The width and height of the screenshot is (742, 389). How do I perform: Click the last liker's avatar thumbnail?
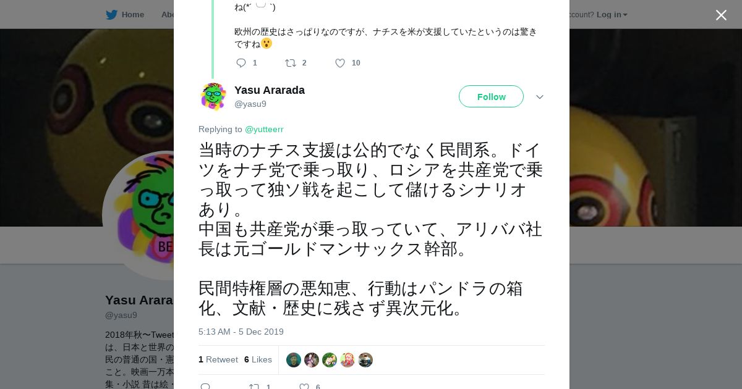pyautogui.click(x=365, y=360)
